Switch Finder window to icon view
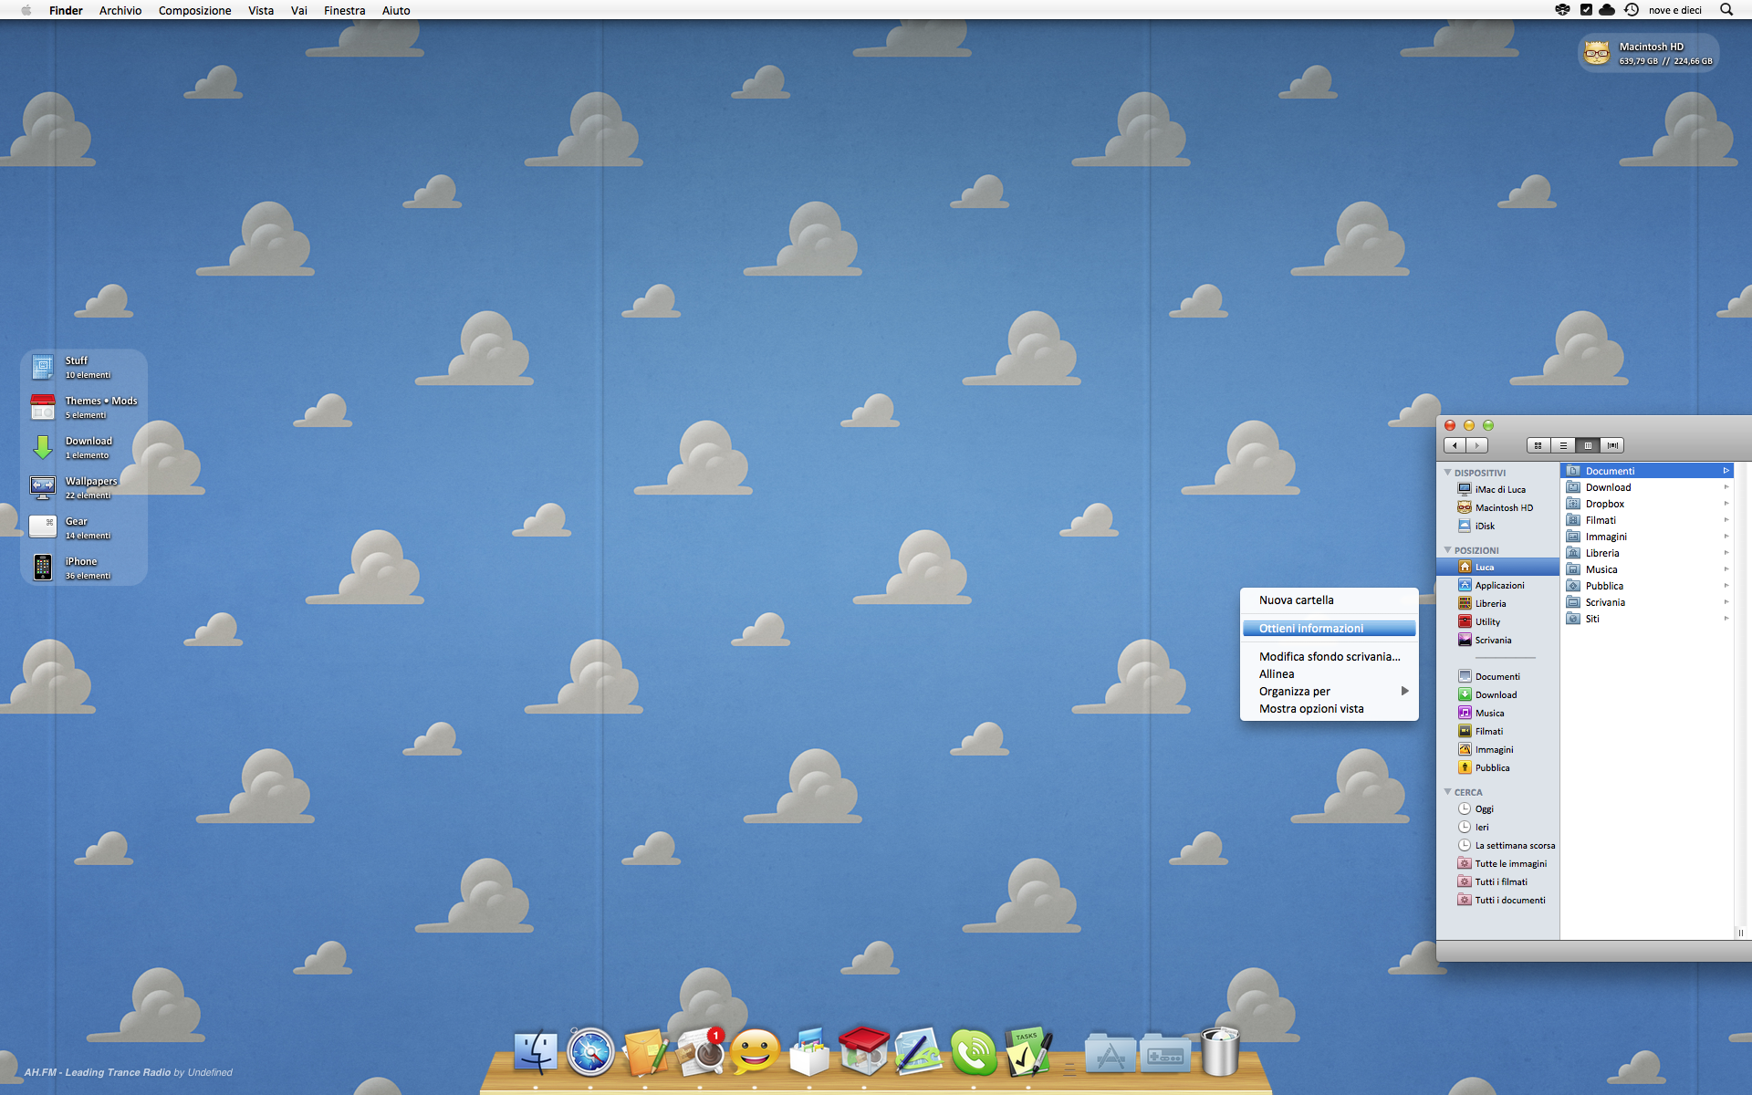The image size is (1752, 1095). coord(1538,445)
